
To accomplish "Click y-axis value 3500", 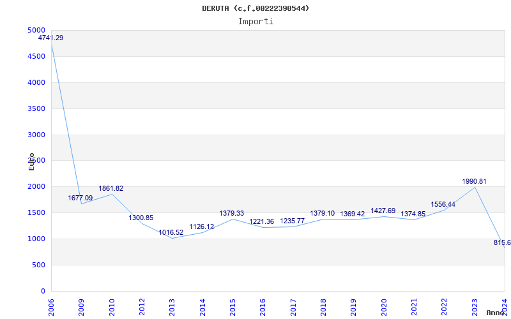I will coord(36,108).
